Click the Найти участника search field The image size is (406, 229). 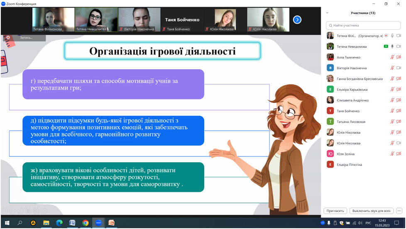tap(363, 25)
